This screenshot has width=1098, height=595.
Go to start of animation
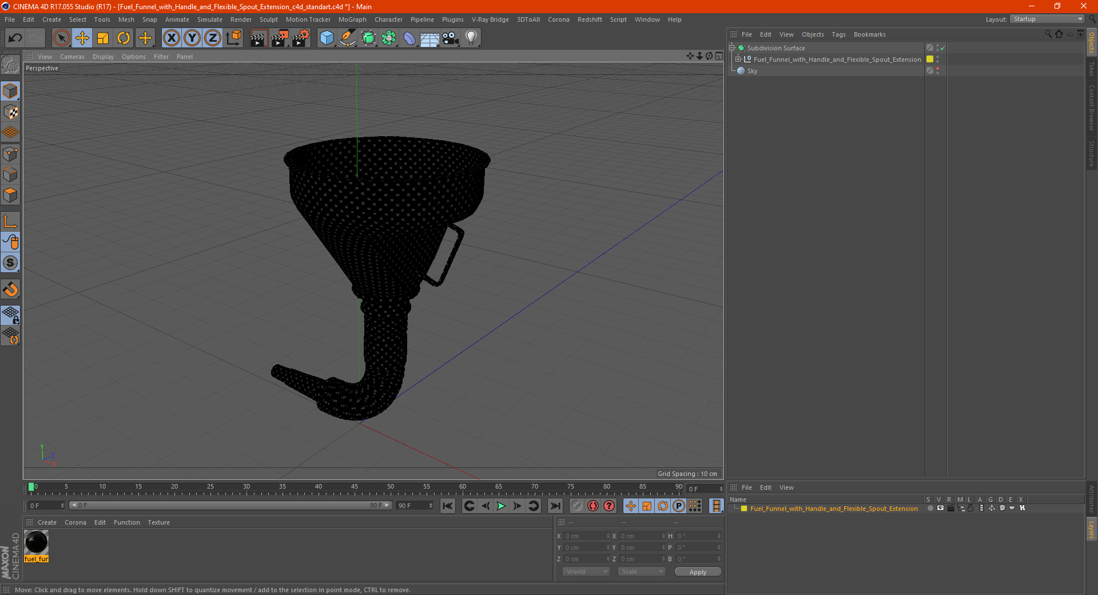[448, 506]
